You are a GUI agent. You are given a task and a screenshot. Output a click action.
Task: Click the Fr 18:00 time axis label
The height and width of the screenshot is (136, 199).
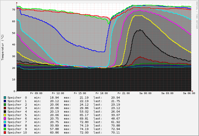point(102,93)
